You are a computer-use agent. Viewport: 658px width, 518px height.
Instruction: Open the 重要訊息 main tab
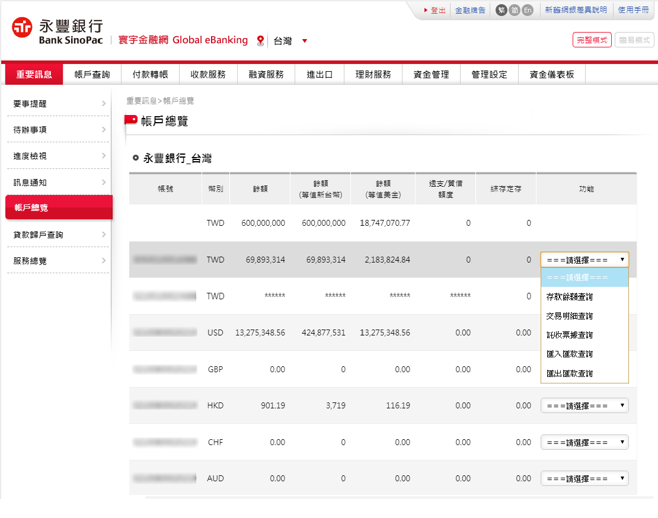coord(34,75)
